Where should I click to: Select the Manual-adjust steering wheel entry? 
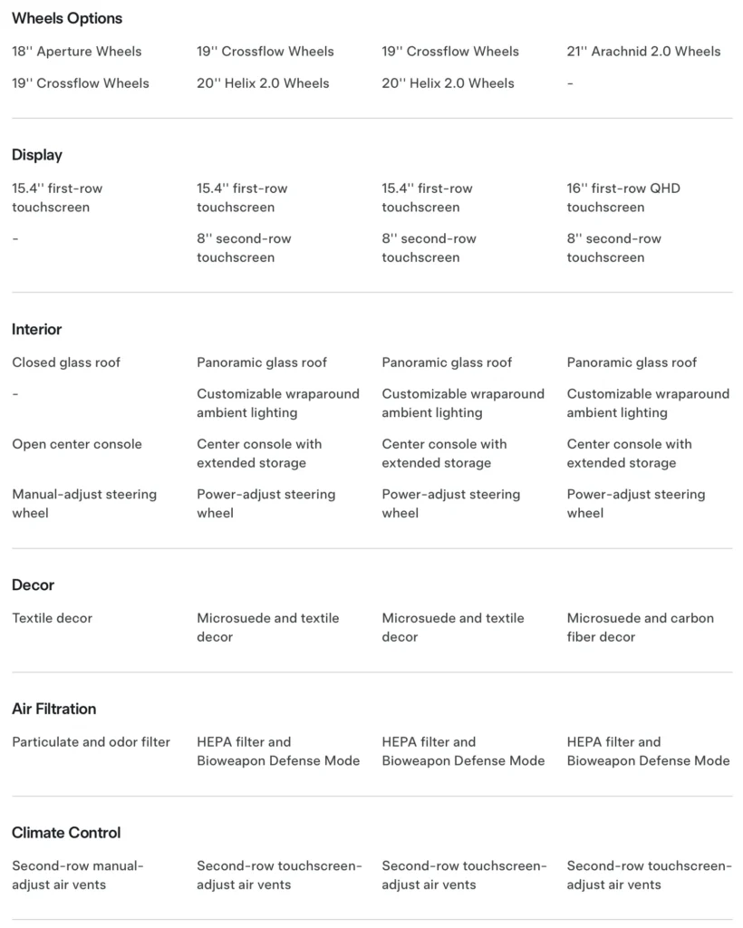pyautogui.click(x=84, y=503)
